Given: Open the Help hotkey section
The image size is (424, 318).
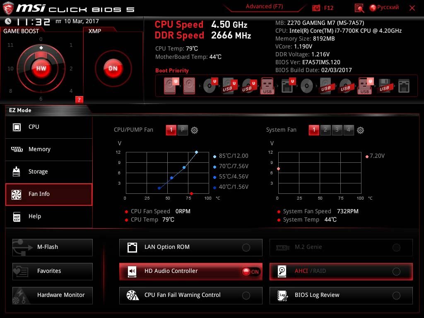Looking at the screenshot, I should (x=49, y=217).
